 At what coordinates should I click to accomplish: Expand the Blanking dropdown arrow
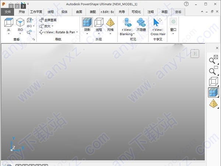click(134, 34)
